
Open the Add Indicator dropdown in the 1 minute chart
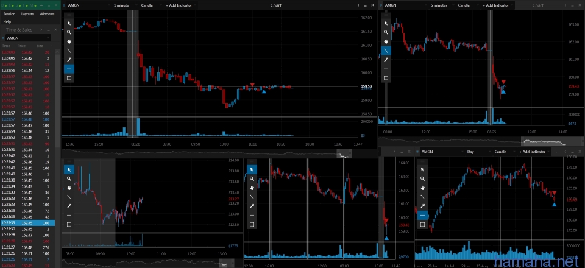180,5
